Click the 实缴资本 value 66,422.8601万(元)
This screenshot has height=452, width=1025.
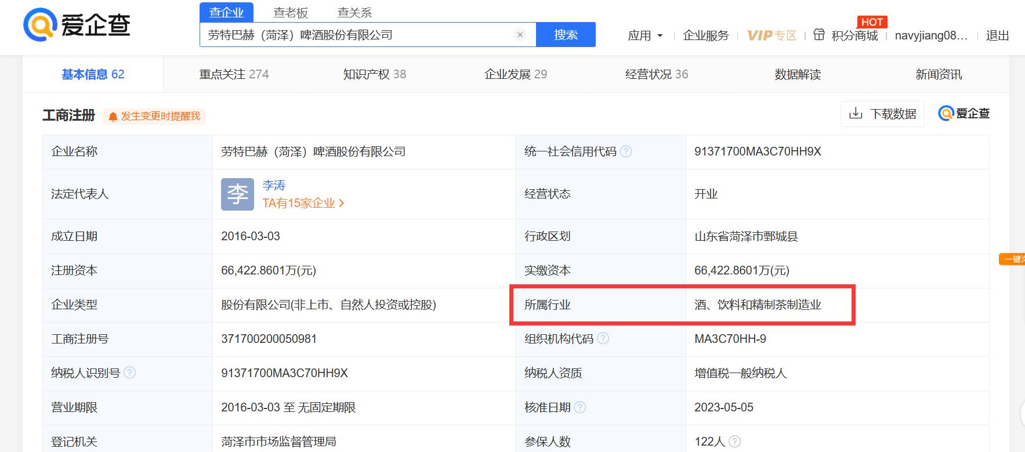tap(742, 270)
